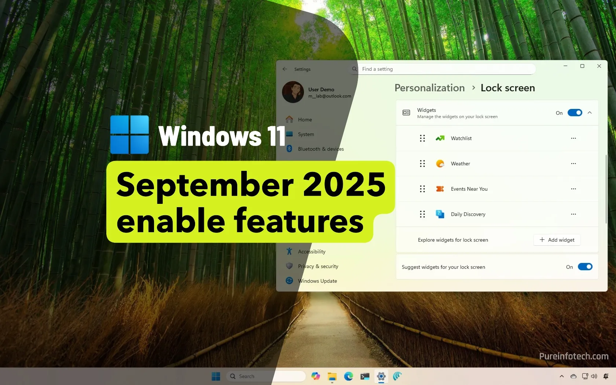Click the "Explore widgets for lock screen" text

pos(453,240)
